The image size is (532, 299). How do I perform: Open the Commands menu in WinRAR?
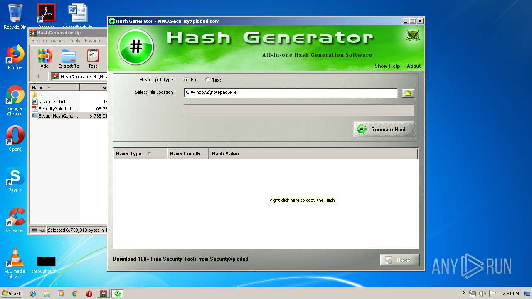pyautogui.click(x=54, y=41)
